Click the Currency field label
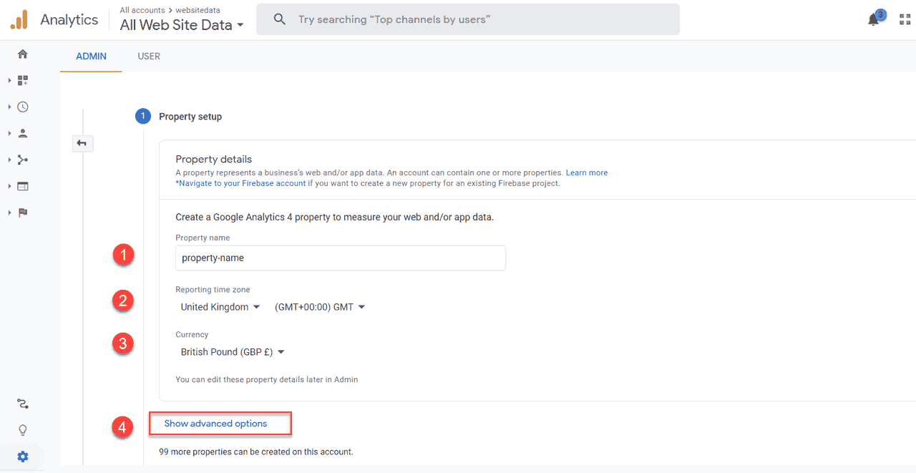This screenshot has width=916, height=473. click(x=192, y=334)
